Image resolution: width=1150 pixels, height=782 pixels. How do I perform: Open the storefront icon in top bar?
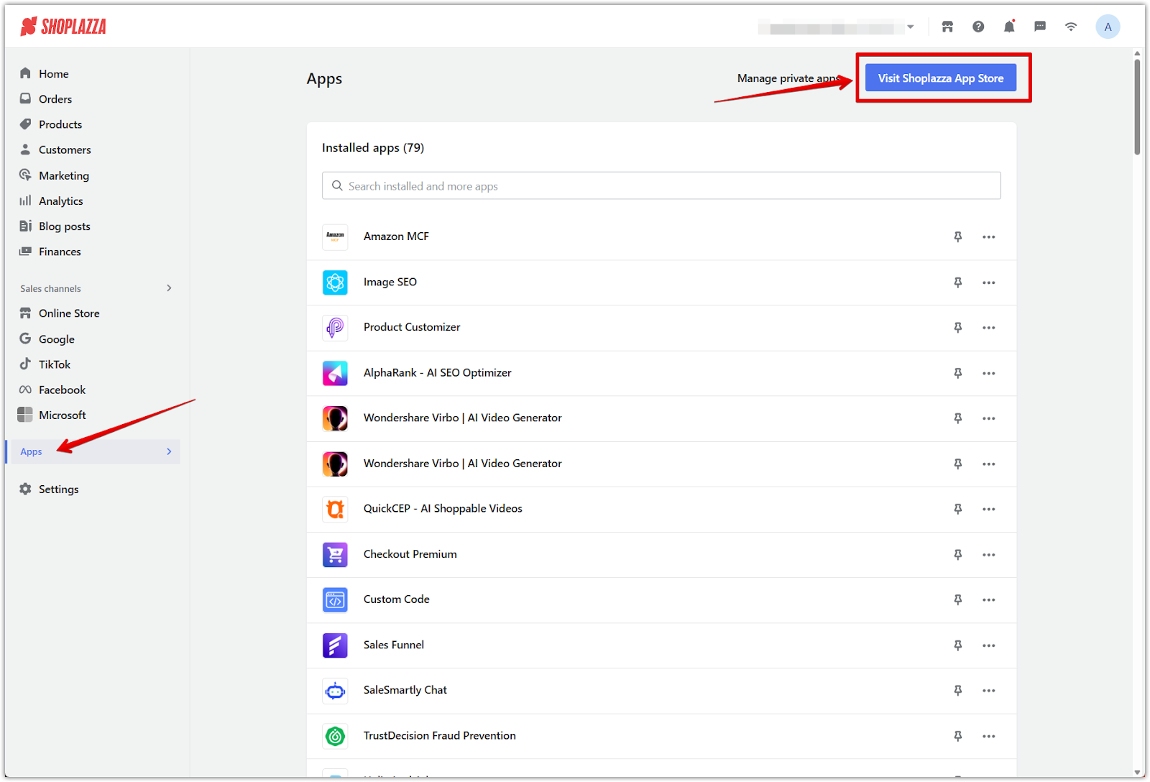947,27
